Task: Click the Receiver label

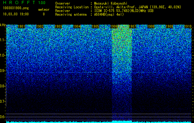Action: click(x=63, y=11)
